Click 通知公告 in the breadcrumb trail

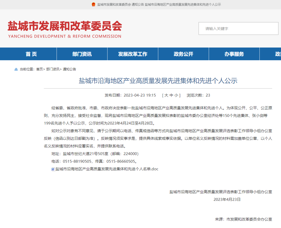[x=69, y=69]
